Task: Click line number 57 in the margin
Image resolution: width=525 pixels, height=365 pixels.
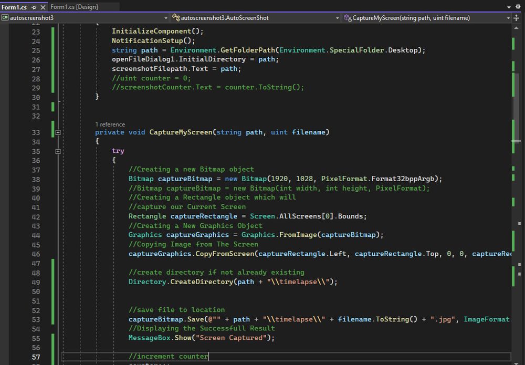Action: coord(36,357)
